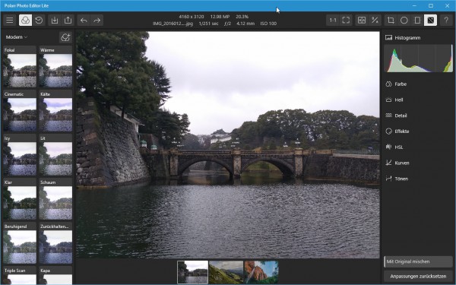
Task: Select the red rock photo thumbnail
Action: click(261, 272)
